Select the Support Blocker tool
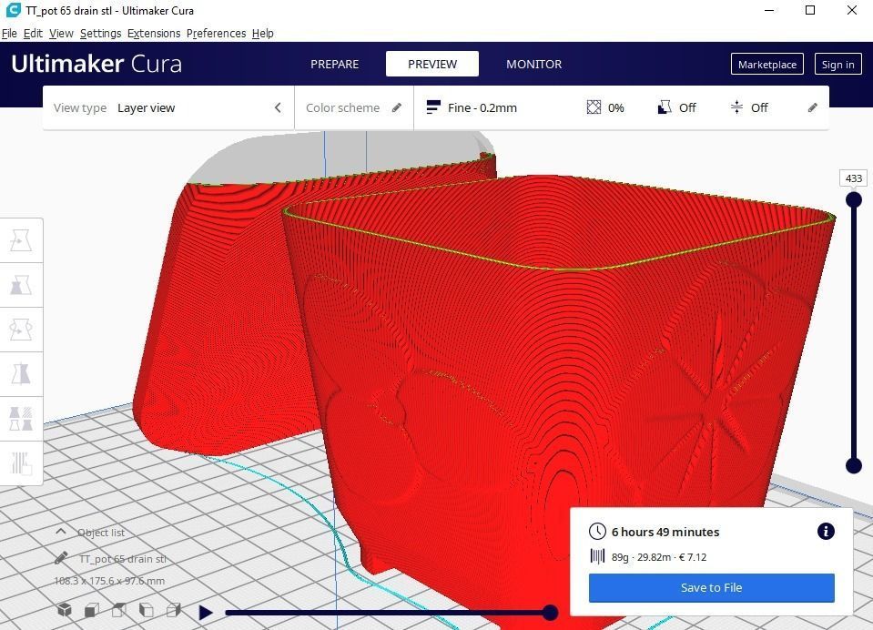 pyautogui.click(x=21, y=462)
